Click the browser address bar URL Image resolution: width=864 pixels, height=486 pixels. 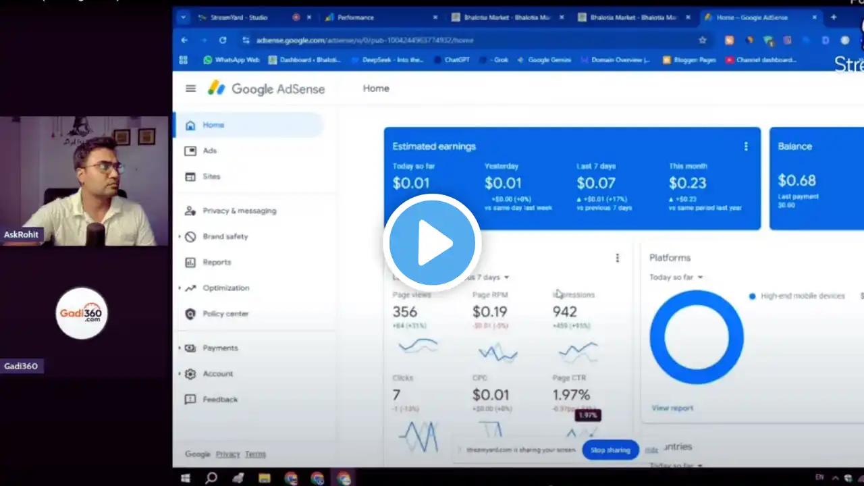click(x=364, y=40)
